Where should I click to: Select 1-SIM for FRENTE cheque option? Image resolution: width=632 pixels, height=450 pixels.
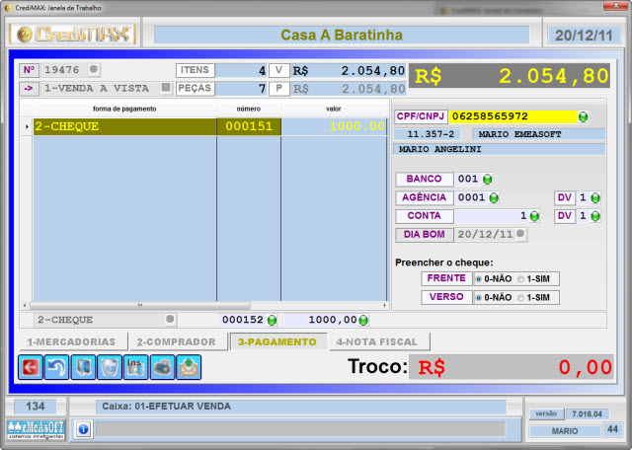pos(521,279)
